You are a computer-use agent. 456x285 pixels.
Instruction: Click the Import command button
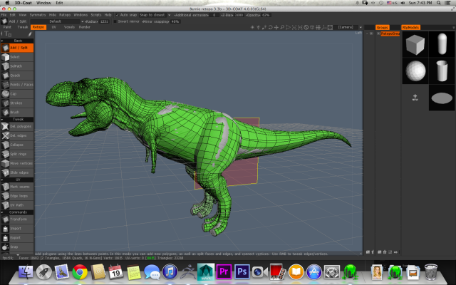16,229
